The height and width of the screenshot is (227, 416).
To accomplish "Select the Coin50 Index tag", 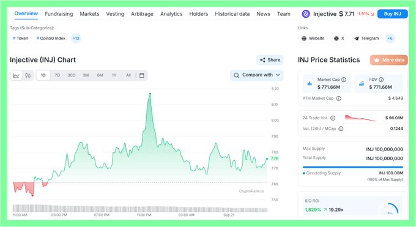I will tap(51, 38).
